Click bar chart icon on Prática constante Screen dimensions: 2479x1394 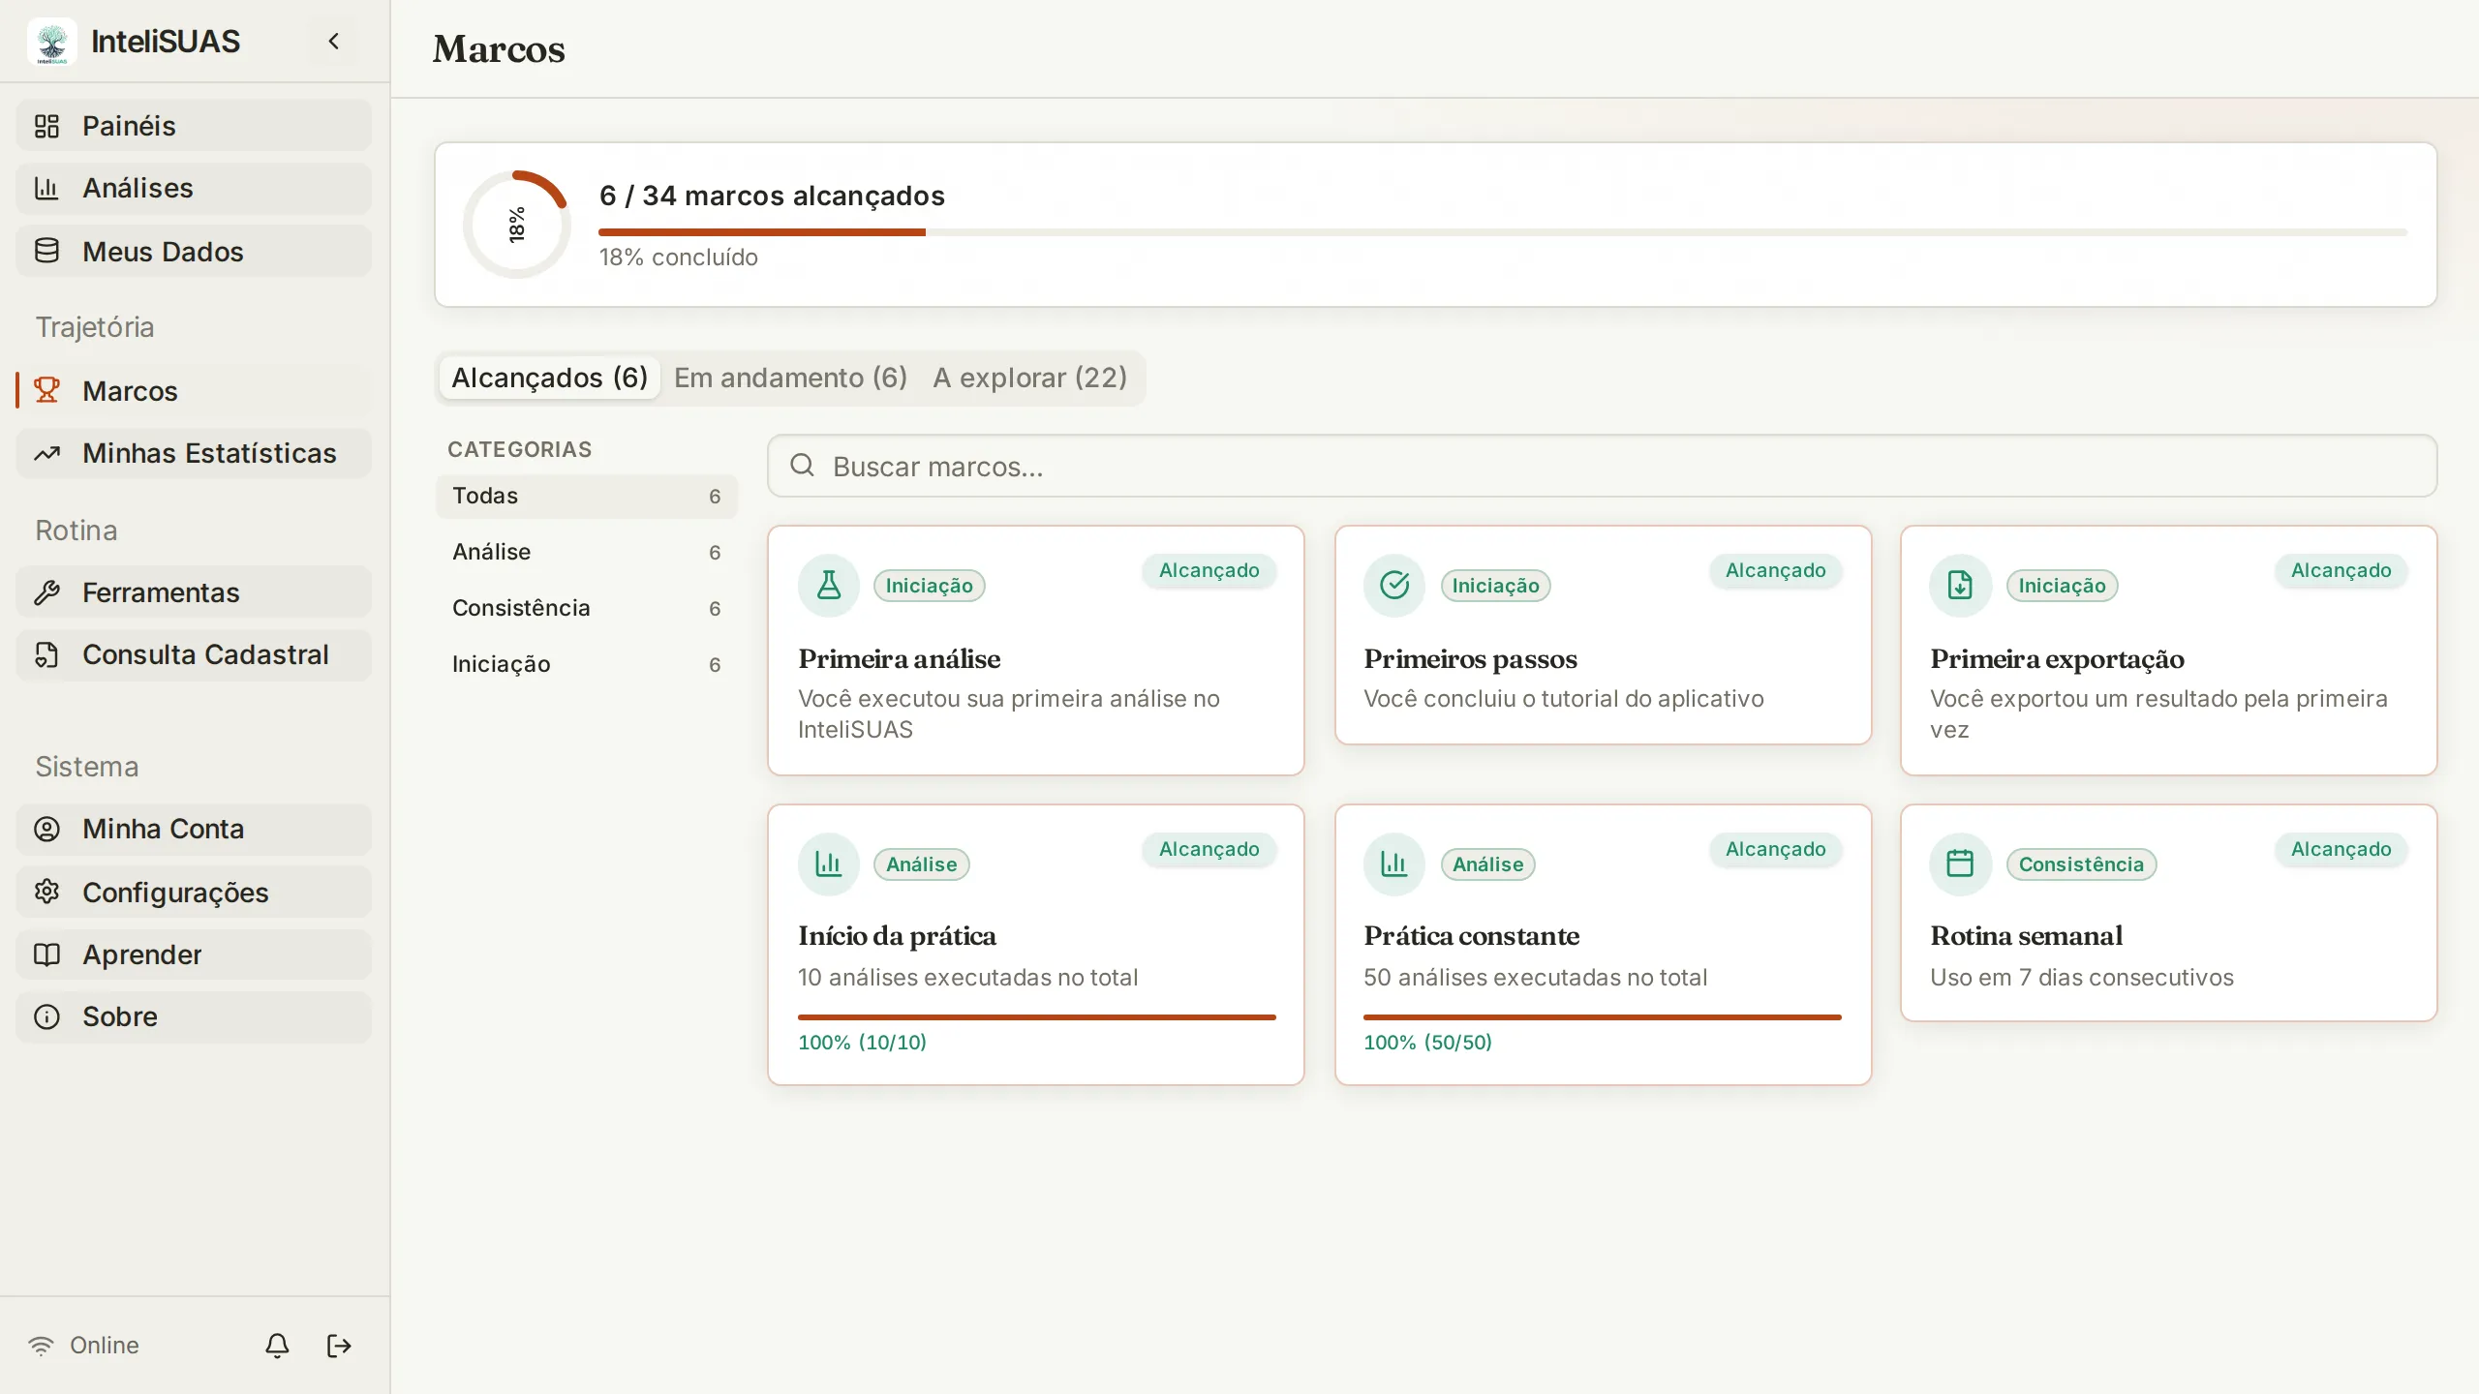[1394, 864]
